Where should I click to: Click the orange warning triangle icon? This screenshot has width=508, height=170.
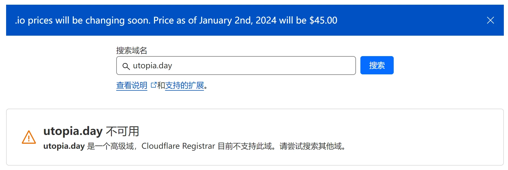29,137
